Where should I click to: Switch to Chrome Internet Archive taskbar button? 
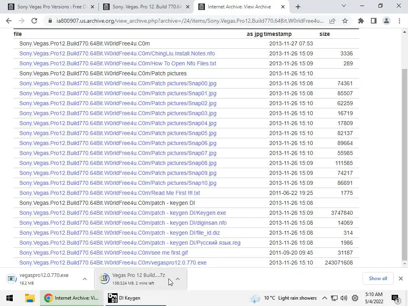tap(72, 298)
